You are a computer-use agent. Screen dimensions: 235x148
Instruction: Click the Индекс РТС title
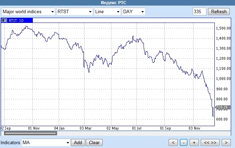(113, 3)
